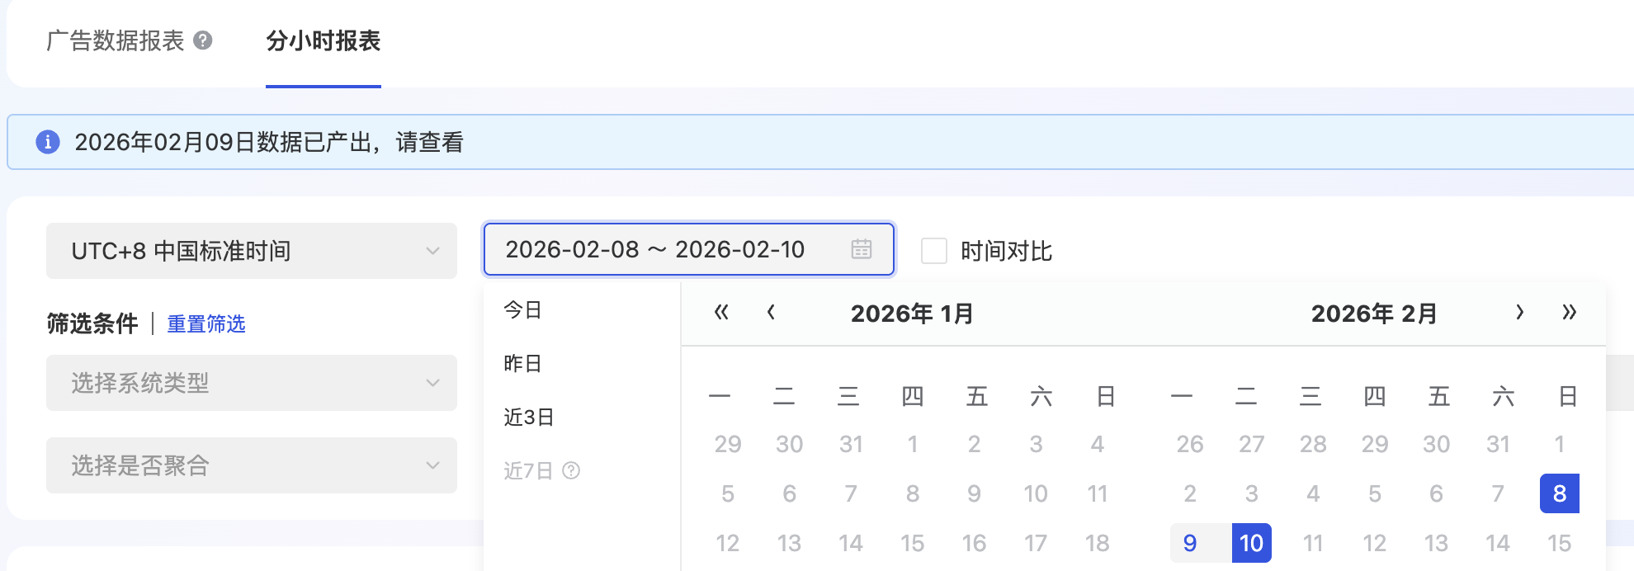Select February 9 in the calendar
The height and width of the screenshot is (571, 1634).
[x=1189, y=543]
